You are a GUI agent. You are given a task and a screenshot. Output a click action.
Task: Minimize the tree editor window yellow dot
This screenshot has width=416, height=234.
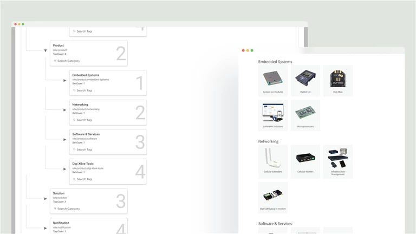(19, 24)
